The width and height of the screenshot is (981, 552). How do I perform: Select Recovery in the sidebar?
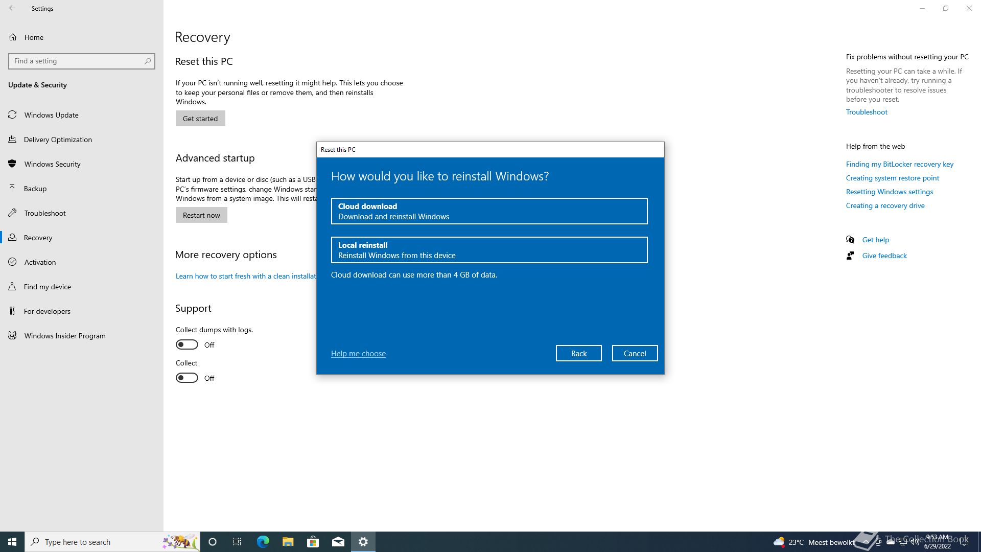82,238
